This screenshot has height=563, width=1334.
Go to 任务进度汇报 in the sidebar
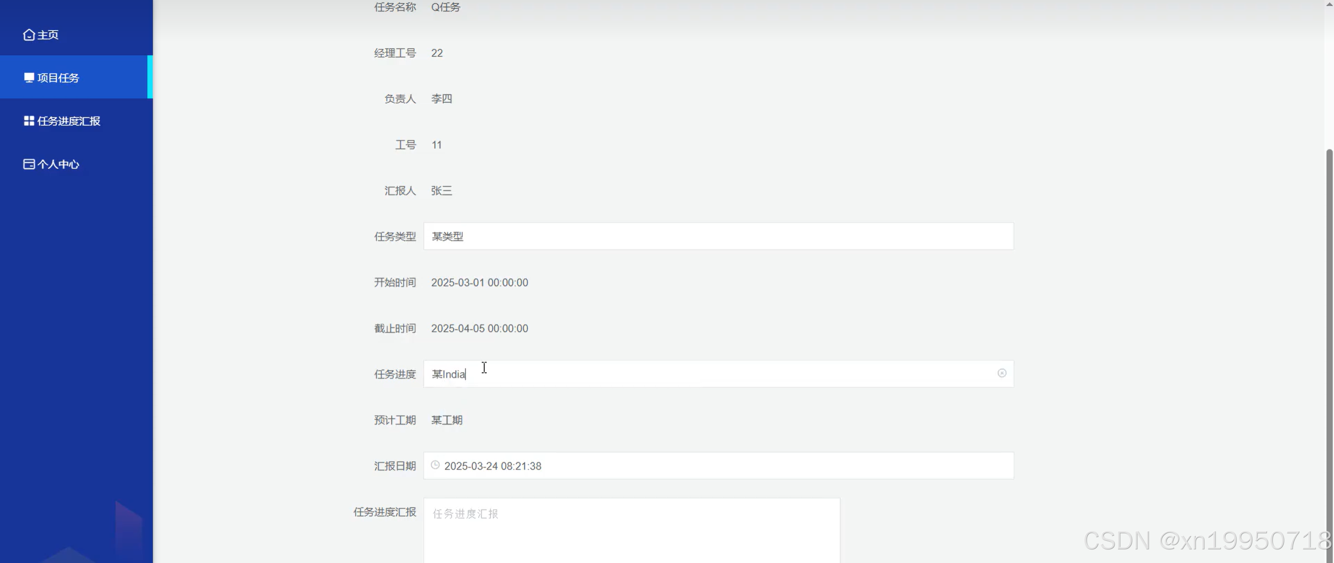(76, 121)
